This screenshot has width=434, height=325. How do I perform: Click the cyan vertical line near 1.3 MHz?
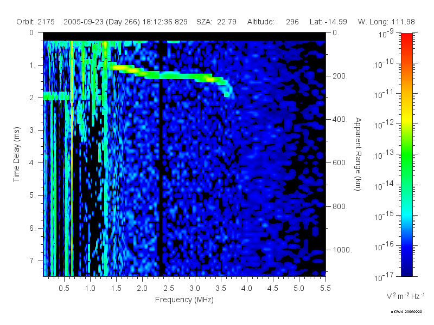105,158
